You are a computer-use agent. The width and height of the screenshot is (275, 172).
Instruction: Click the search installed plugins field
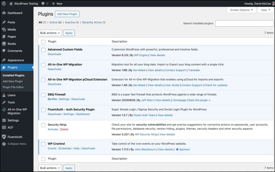click(x=244, y=23)
